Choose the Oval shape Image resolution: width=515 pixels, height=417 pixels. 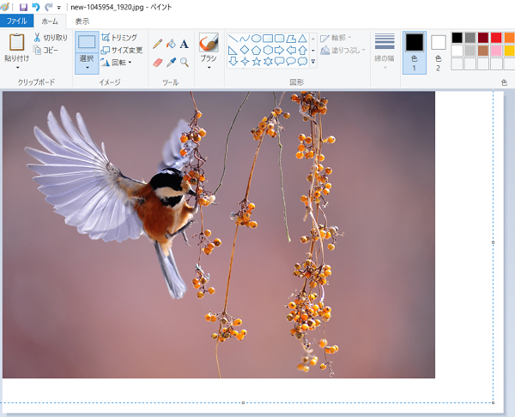[256, 39]
